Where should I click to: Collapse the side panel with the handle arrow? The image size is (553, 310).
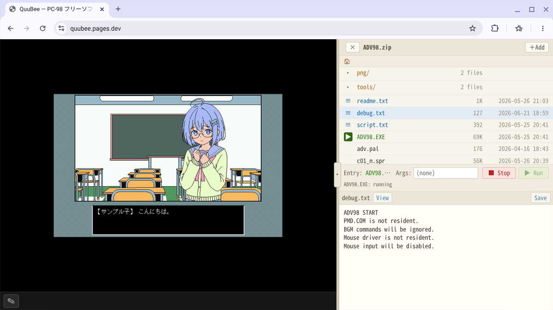pos(337,175)
